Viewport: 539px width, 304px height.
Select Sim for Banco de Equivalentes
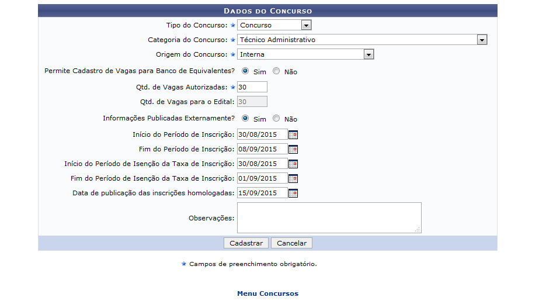point(245,71)
